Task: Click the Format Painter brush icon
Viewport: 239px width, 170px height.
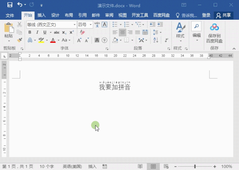Action: [19, 40]
